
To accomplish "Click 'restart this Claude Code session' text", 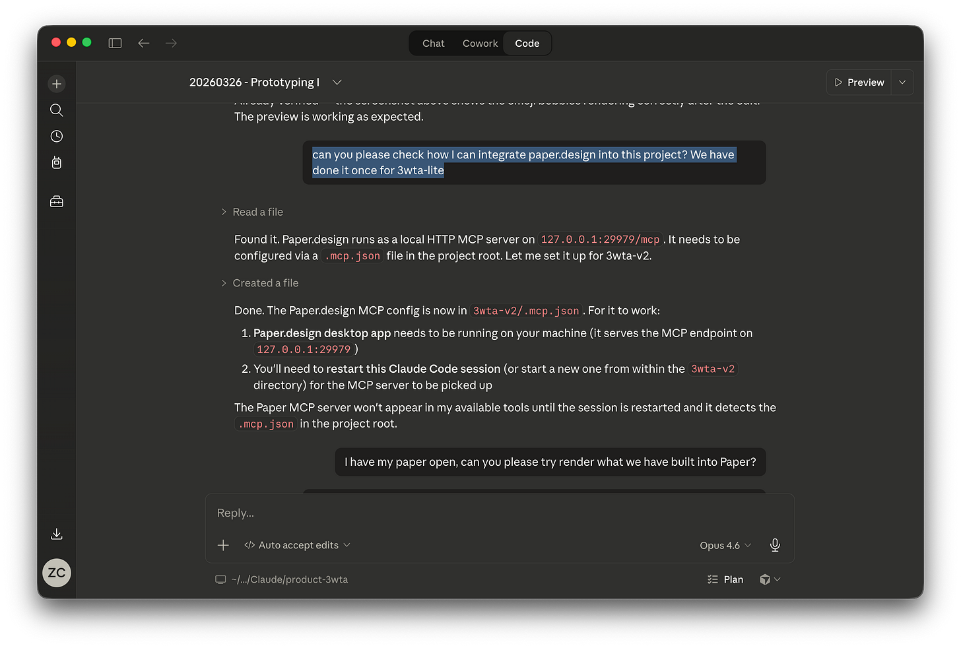I will click(413, 369).
